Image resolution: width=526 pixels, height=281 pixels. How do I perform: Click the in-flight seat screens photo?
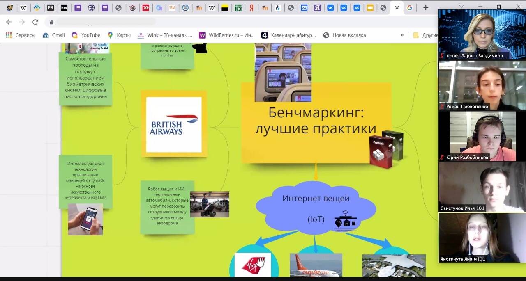[283, 73]
